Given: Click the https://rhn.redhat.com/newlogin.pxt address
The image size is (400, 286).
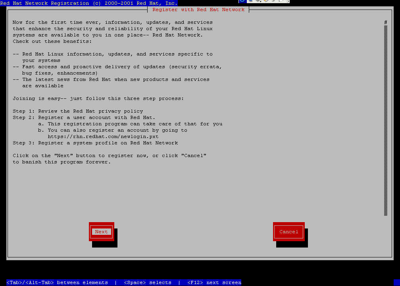Looking at the screenshot, I should [103, 136].
